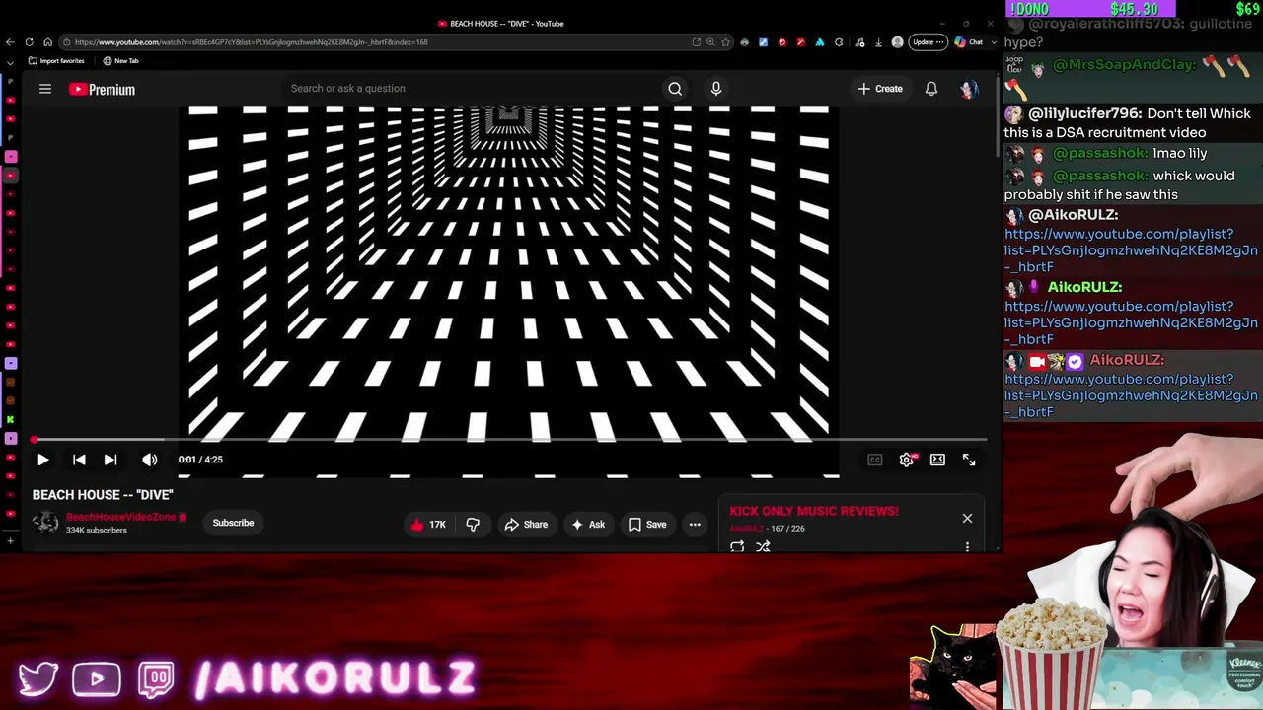Open the media control music-note icon

pyautogui.click(x=860, y=42)
